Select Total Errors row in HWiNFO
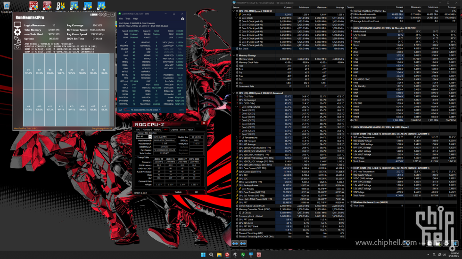 click(402, 205)
